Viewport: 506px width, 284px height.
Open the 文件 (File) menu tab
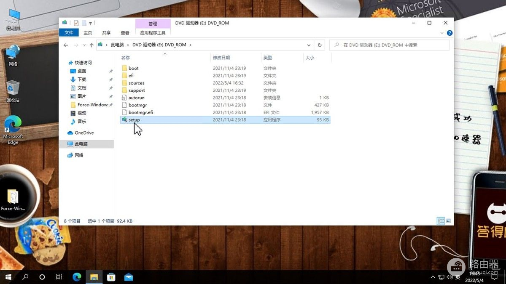69,33
